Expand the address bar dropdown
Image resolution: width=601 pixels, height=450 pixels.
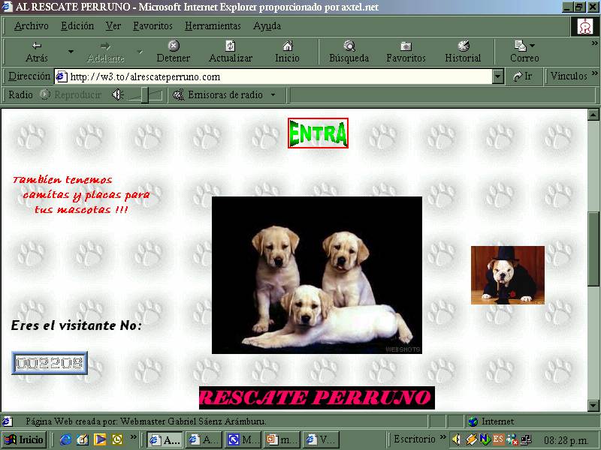[498, 76]
